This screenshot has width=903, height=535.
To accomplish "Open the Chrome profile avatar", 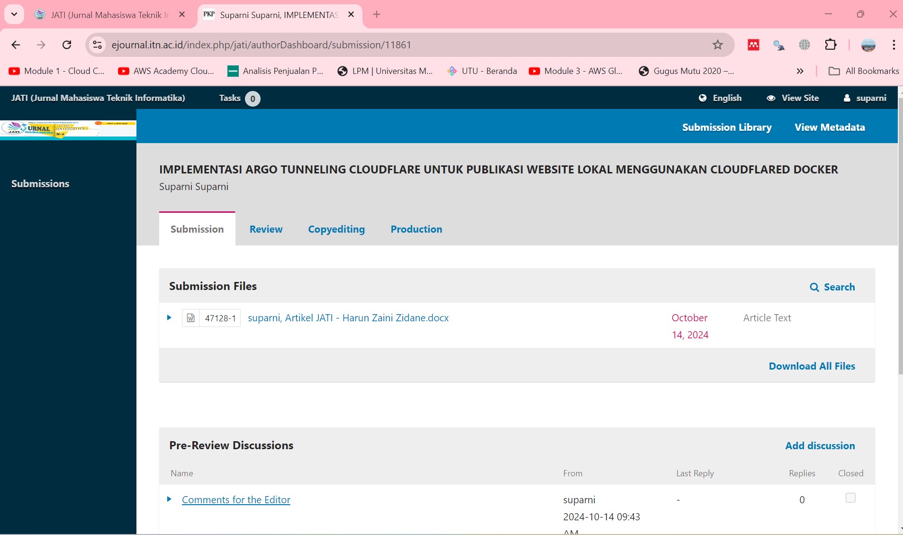I will [868, 45].
